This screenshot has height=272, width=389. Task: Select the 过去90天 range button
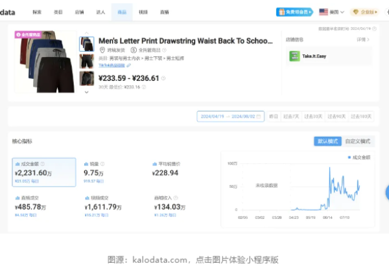(336, 117)
